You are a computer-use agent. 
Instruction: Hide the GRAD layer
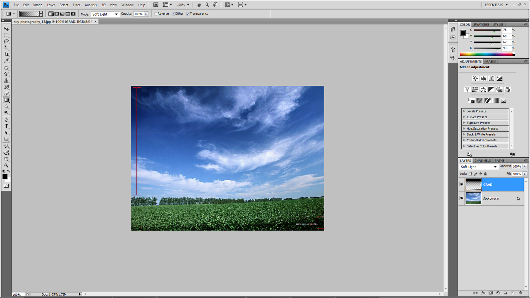tap(461, 184)
